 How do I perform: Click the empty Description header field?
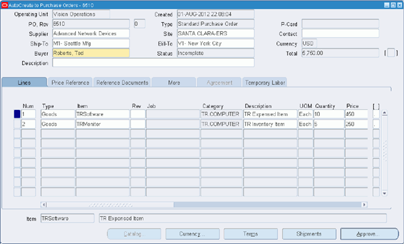153,63
